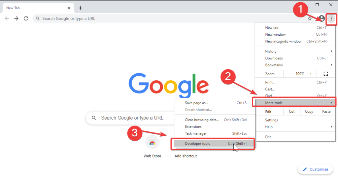Image resolution: width=338 pixels, height=179 pixels.
Task: Open a new tab with plus icon
Action: tap(81, 8)
